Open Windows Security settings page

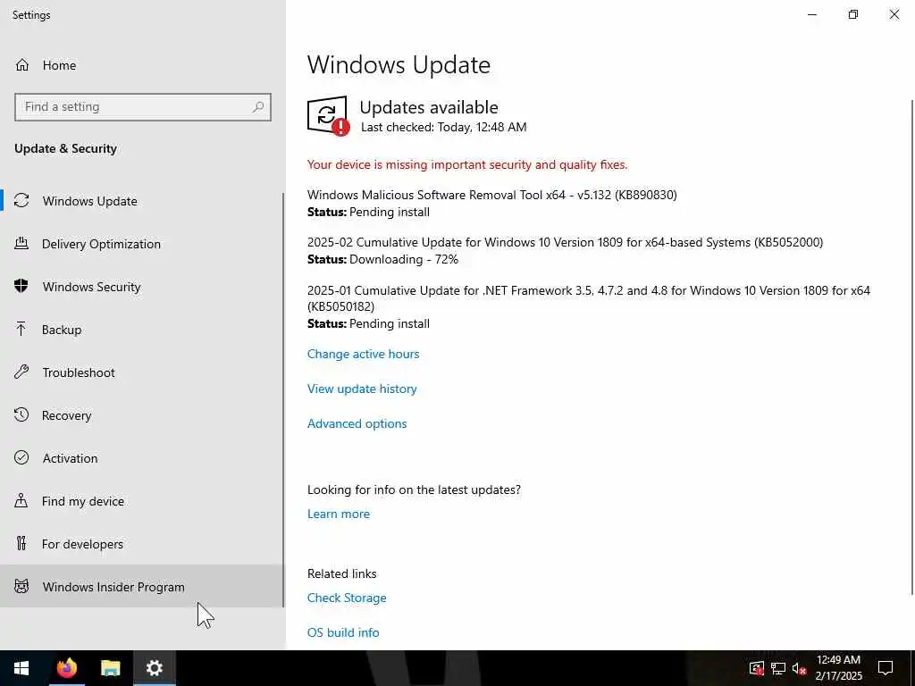pyautogui.click(x=141, y=287)
